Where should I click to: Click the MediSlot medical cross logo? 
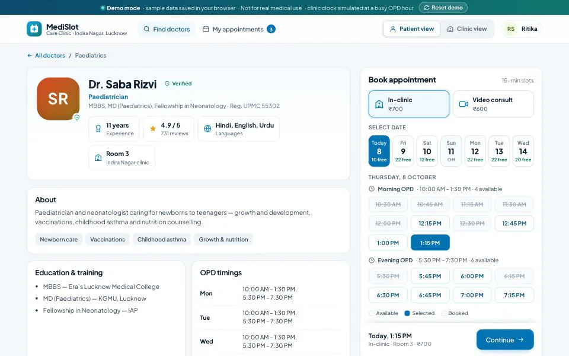click(34, 28)
